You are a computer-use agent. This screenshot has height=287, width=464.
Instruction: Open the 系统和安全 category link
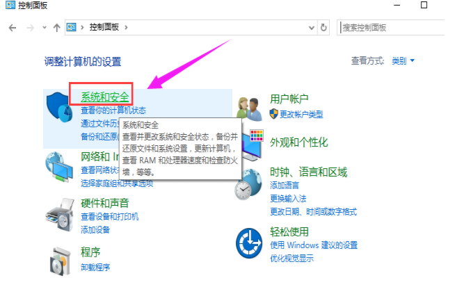(105, 97)
